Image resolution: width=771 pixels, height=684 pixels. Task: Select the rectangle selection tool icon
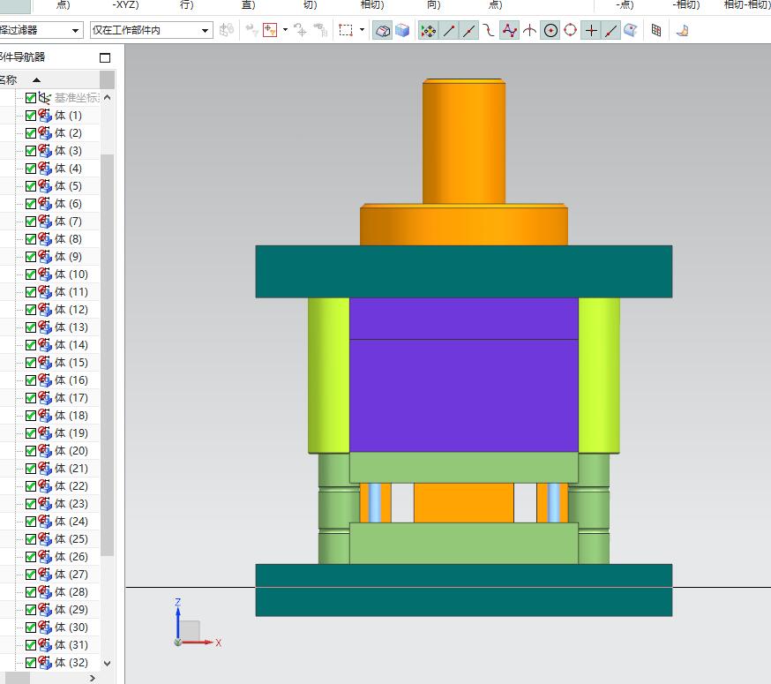pyautogui.click(x=346, y=30)
